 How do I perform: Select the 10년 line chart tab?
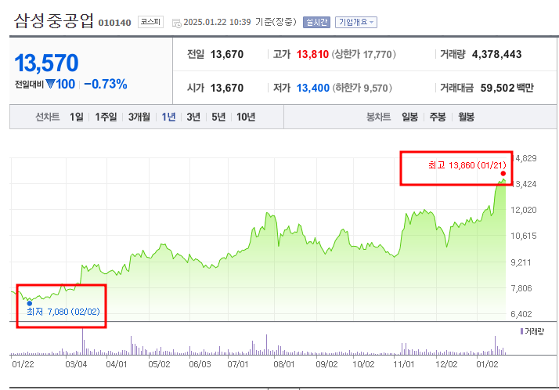[x=246, y=117]
